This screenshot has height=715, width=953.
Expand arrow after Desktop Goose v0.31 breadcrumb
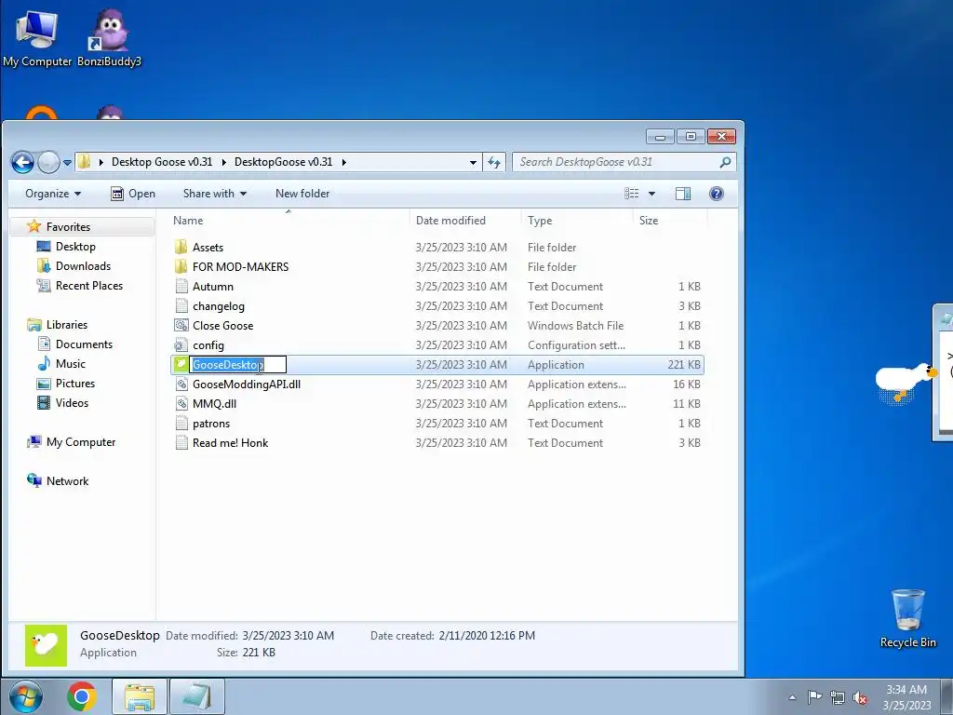pos(223,162)
